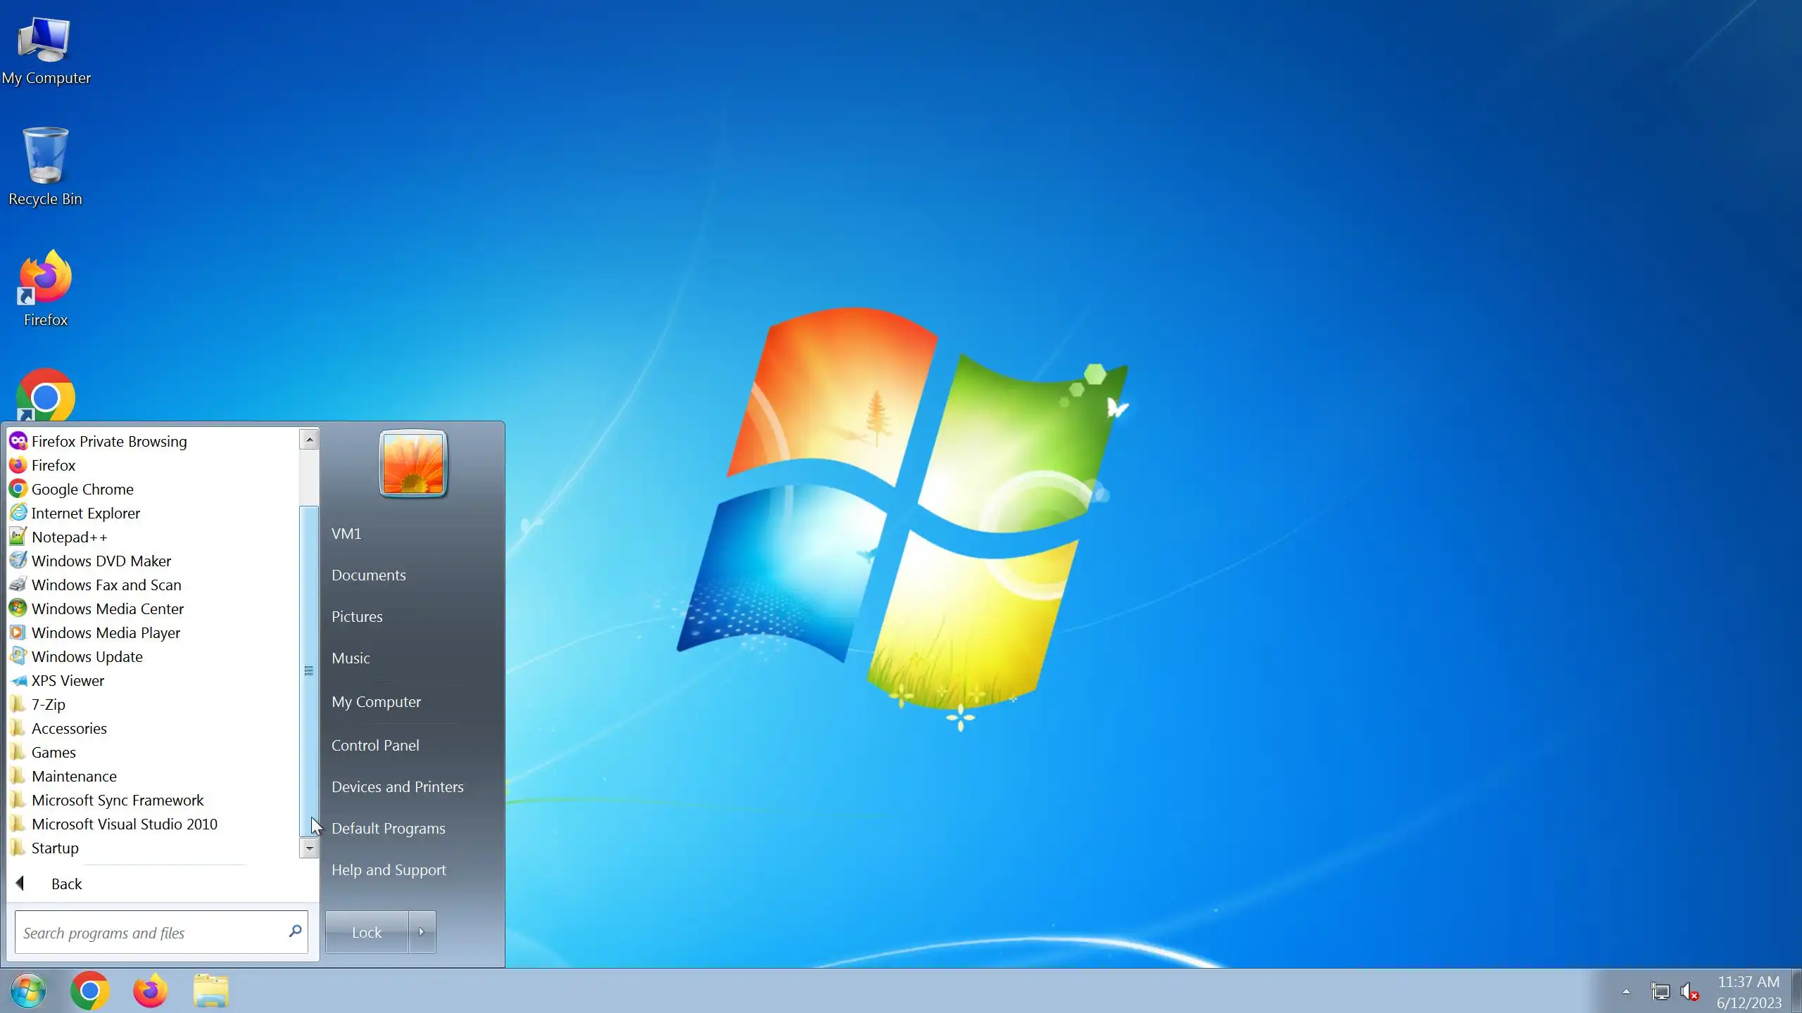Open Control Panel from start menu

pyautogui.click(x=375, y=746)
